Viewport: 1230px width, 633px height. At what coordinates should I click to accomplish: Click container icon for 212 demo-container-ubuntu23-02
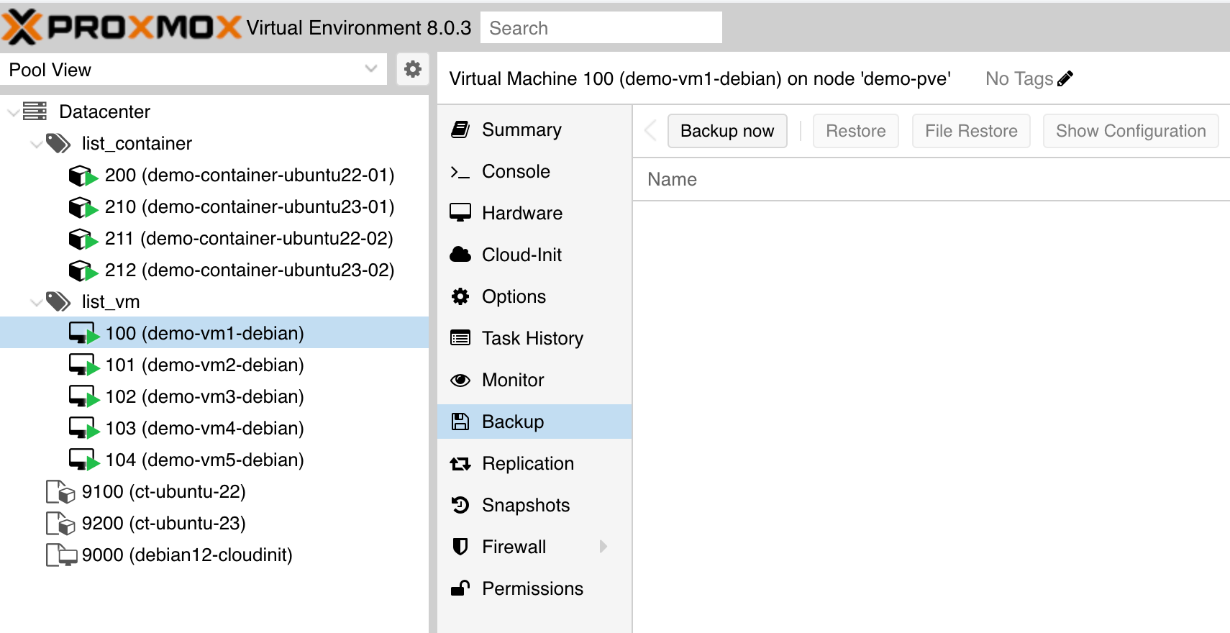pyautogui.click(x=83, y=270)
